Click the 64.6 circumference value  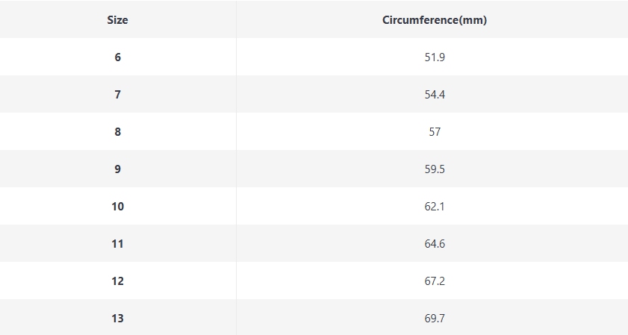tap(434, 244)
